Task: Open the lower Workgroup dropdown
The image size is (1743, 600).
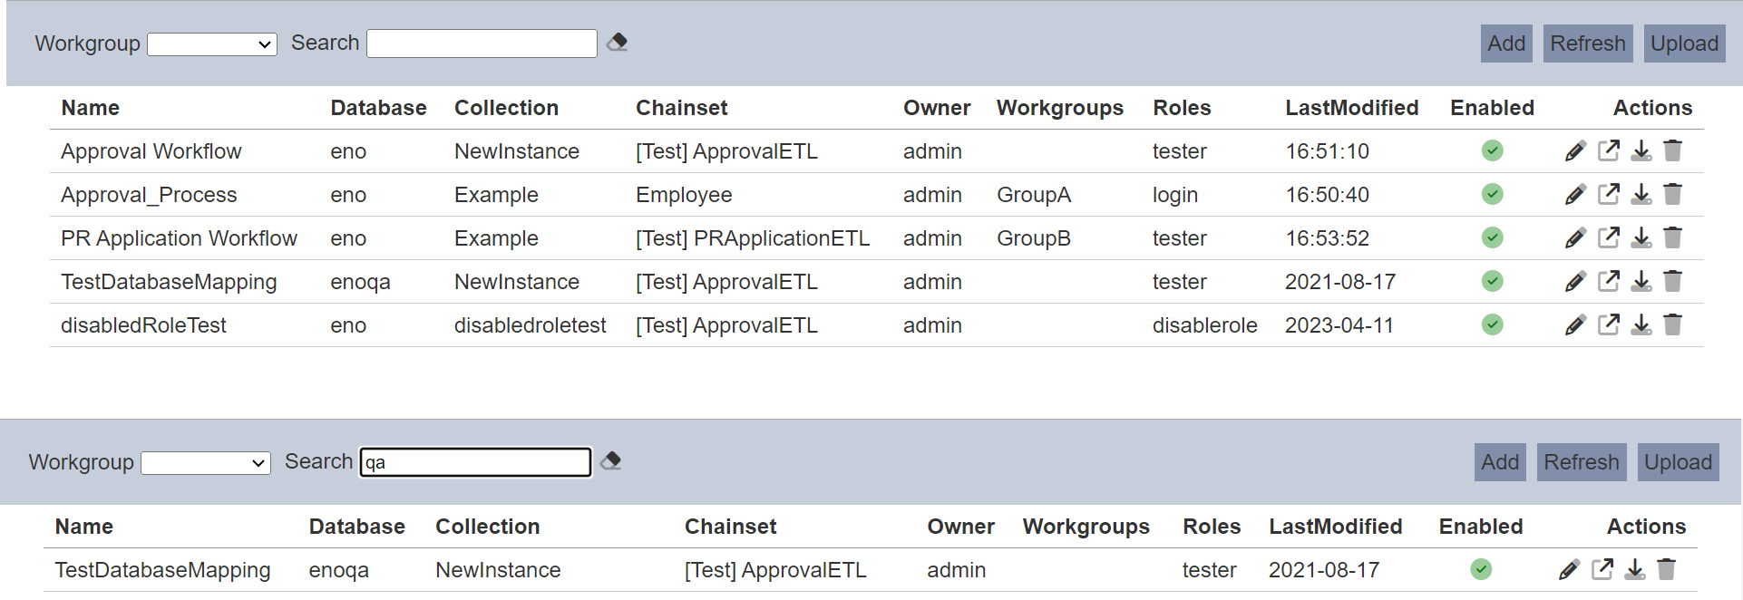Action: tap(206, 462)
